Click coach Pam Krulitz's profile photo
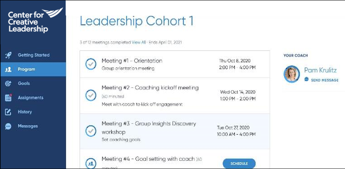Viewport: 345px width, 169px height. 292,74
